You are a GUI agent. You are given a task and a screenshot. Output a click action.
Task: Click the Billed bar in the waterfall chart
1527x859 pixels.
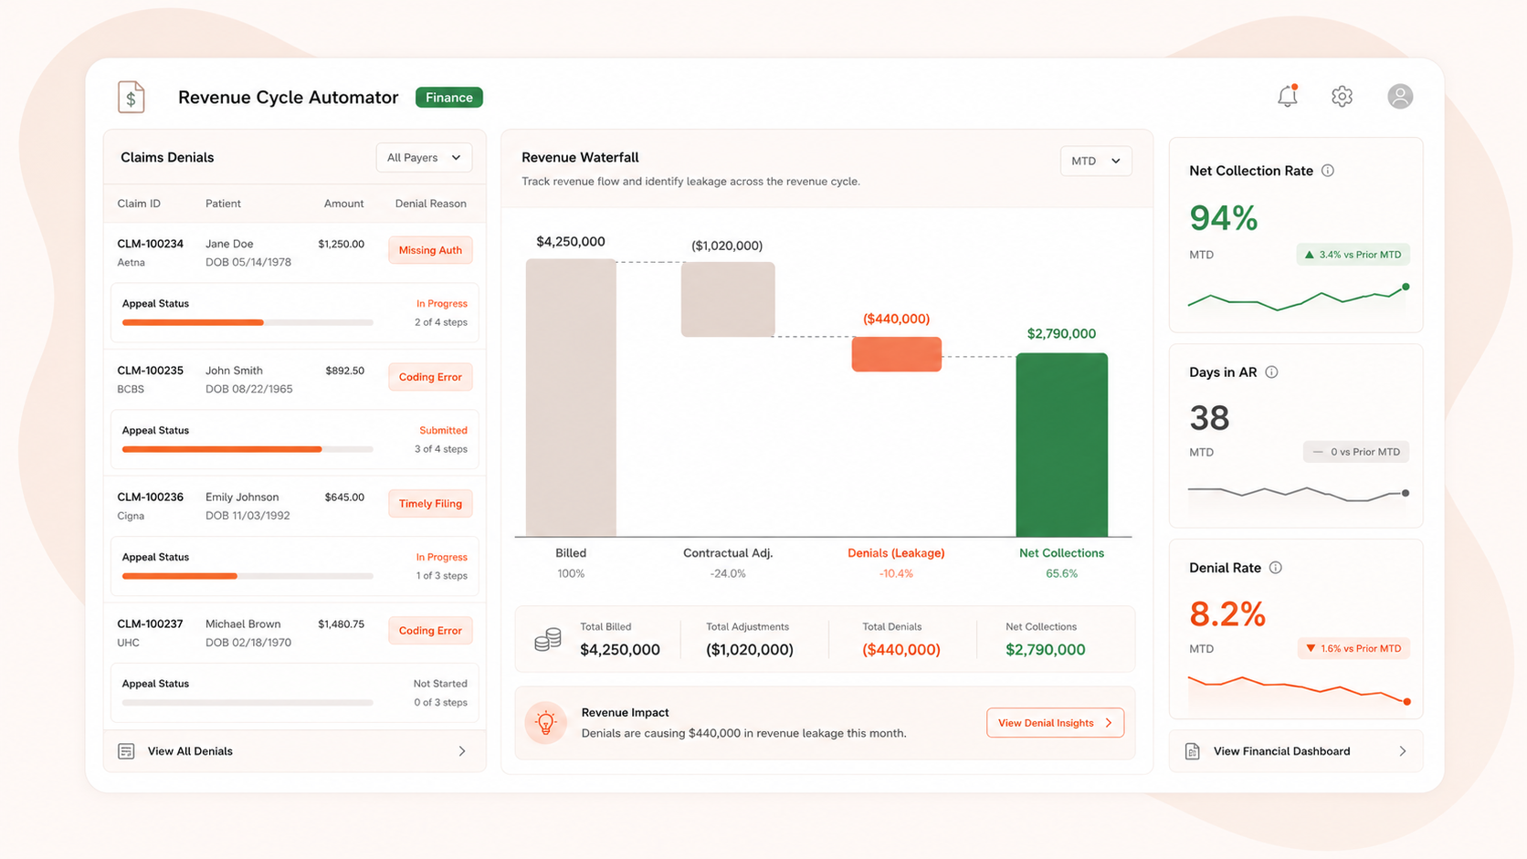571,398
